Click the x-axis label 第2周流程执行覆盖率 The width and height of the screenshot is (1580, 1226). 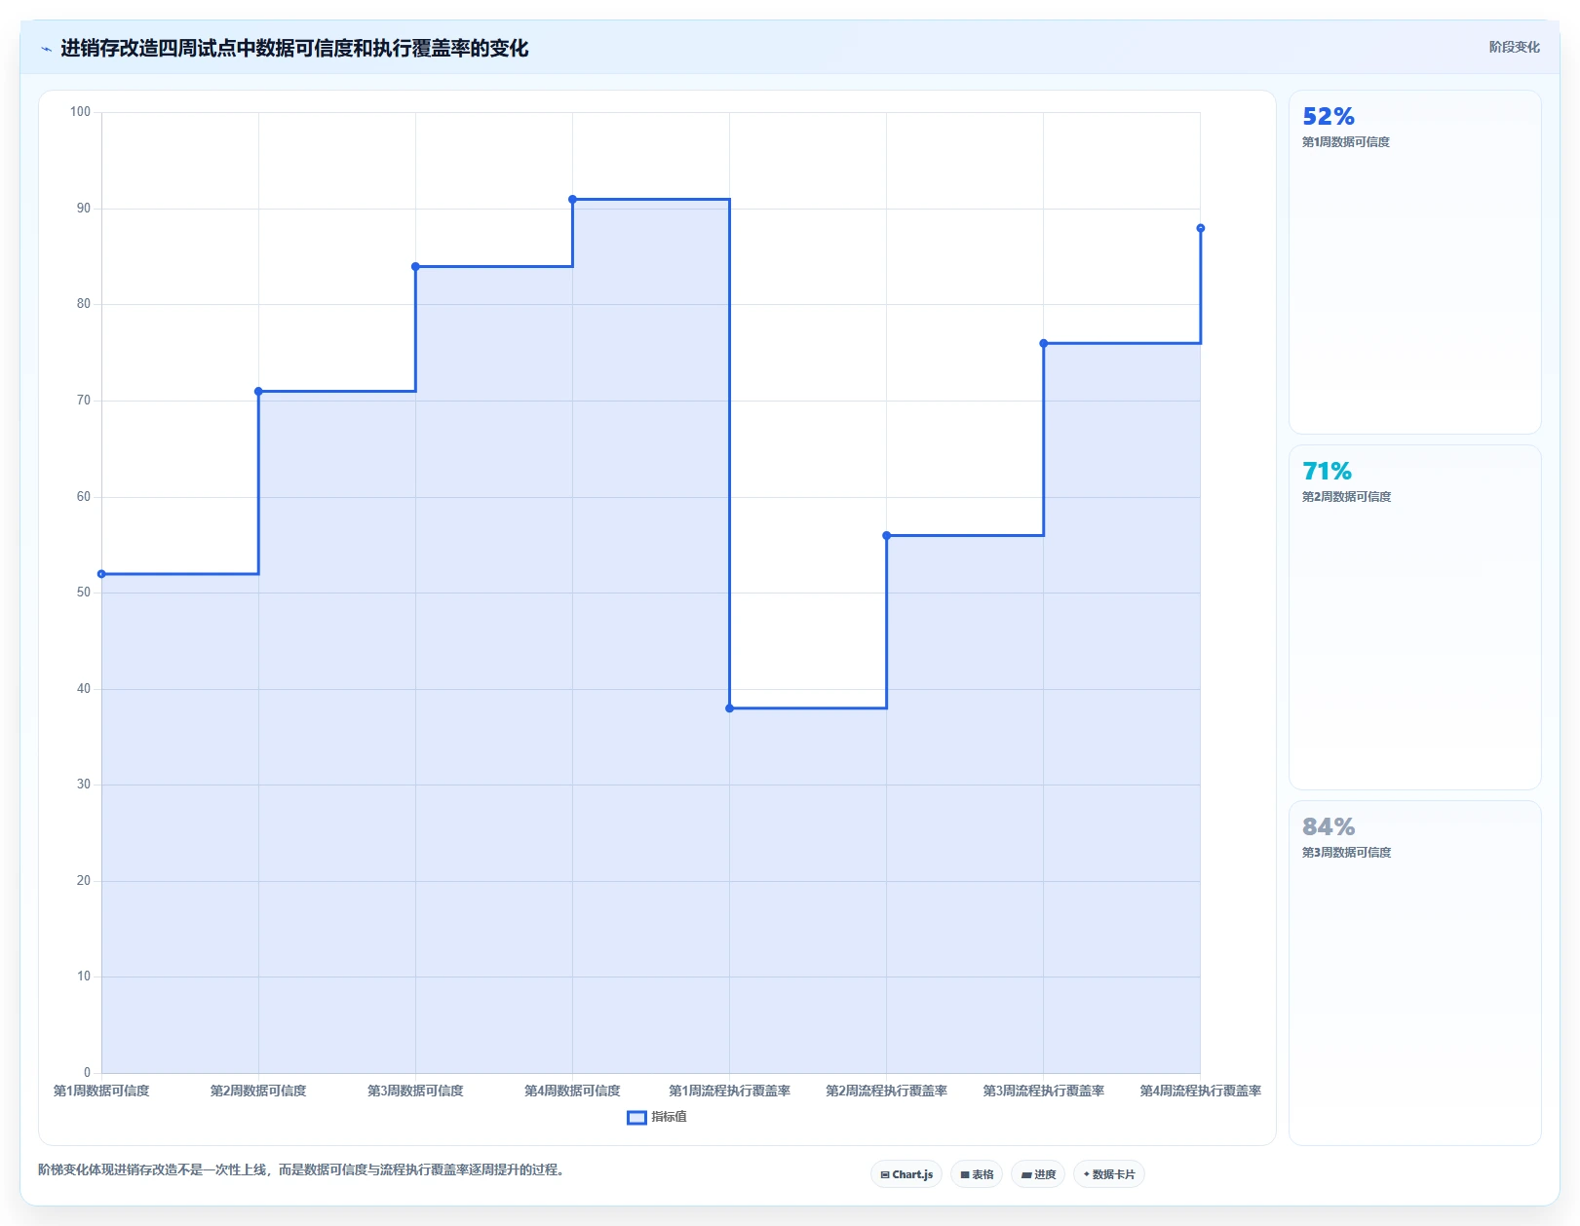pos(886,1091)
